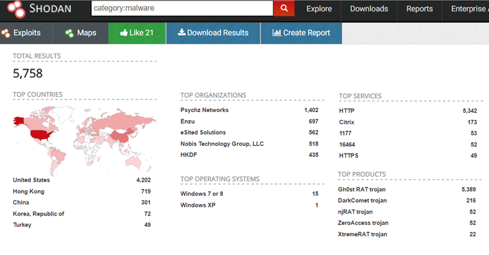The width and height of the screenshot is (489, 255).
Task: Click the download arrow icon
Action: [x=181, y=32]
